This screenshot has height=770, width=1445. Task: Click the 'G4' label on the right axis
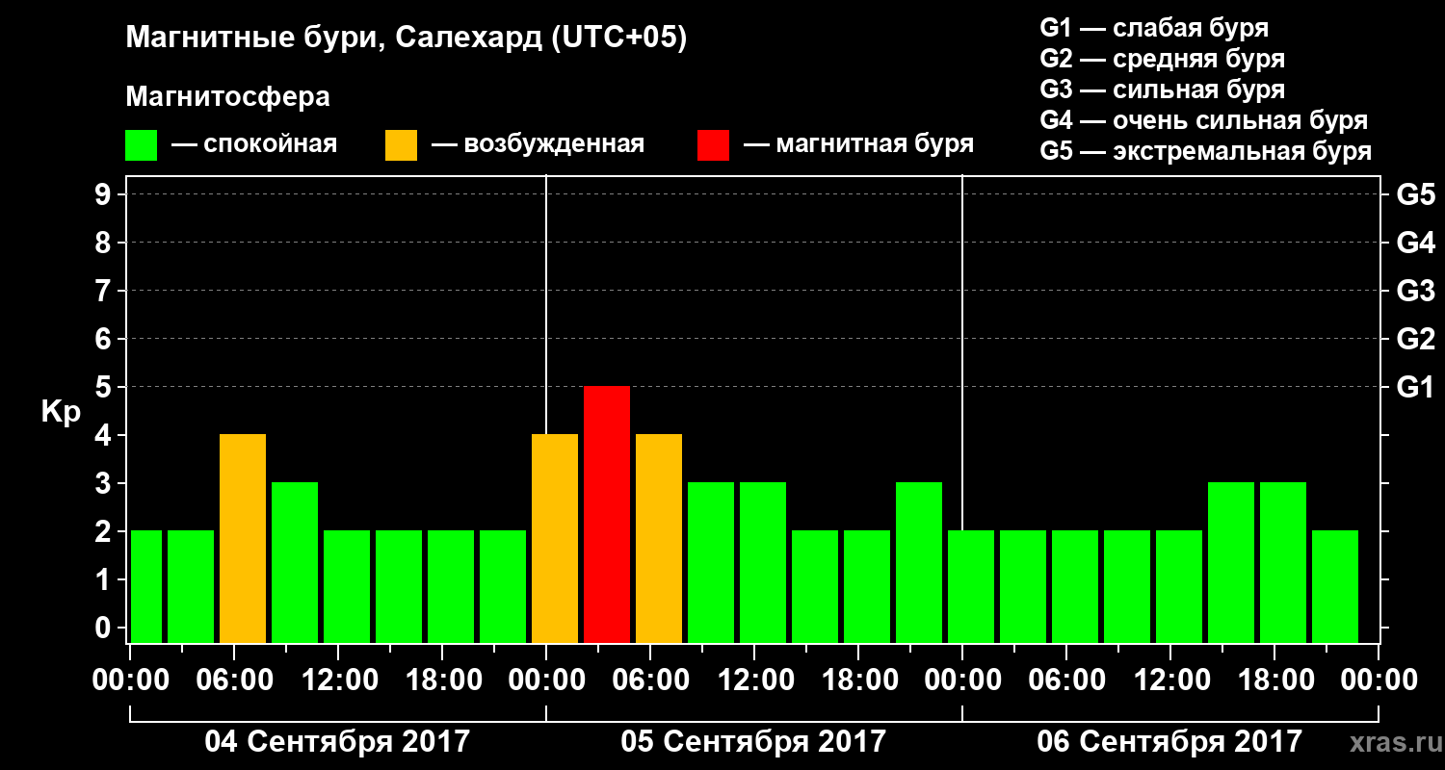point(1415,243)
